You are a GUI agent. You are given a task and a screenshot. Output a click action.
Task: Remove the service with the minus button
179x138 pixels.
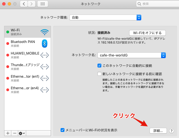(x=15, y=133)
